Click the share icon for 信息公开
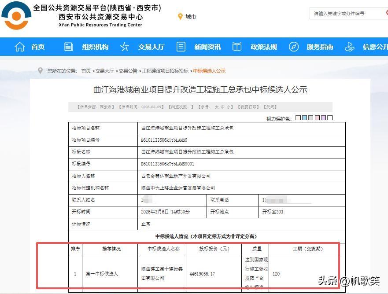This screenshot has height=294, width=388. (349, 46)
